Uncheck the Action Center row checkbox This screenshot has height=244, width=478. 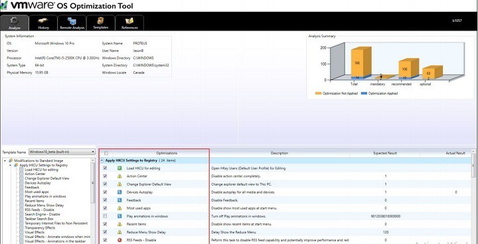[x=105, y=176]
